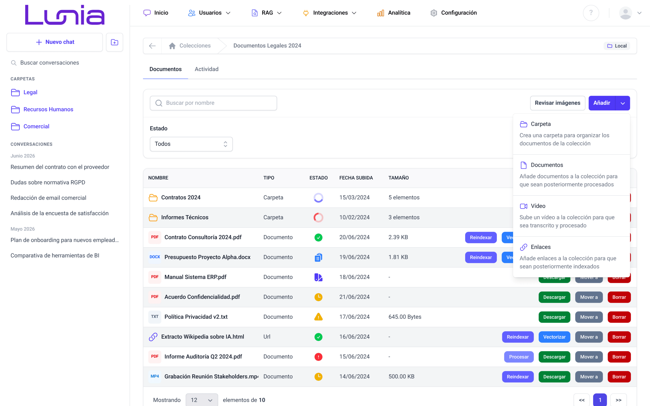Click clock status icon of Acuerdo Confidencialidad.pdf
This screenshot has width=650, height=406.
click(x=318, y=297)
